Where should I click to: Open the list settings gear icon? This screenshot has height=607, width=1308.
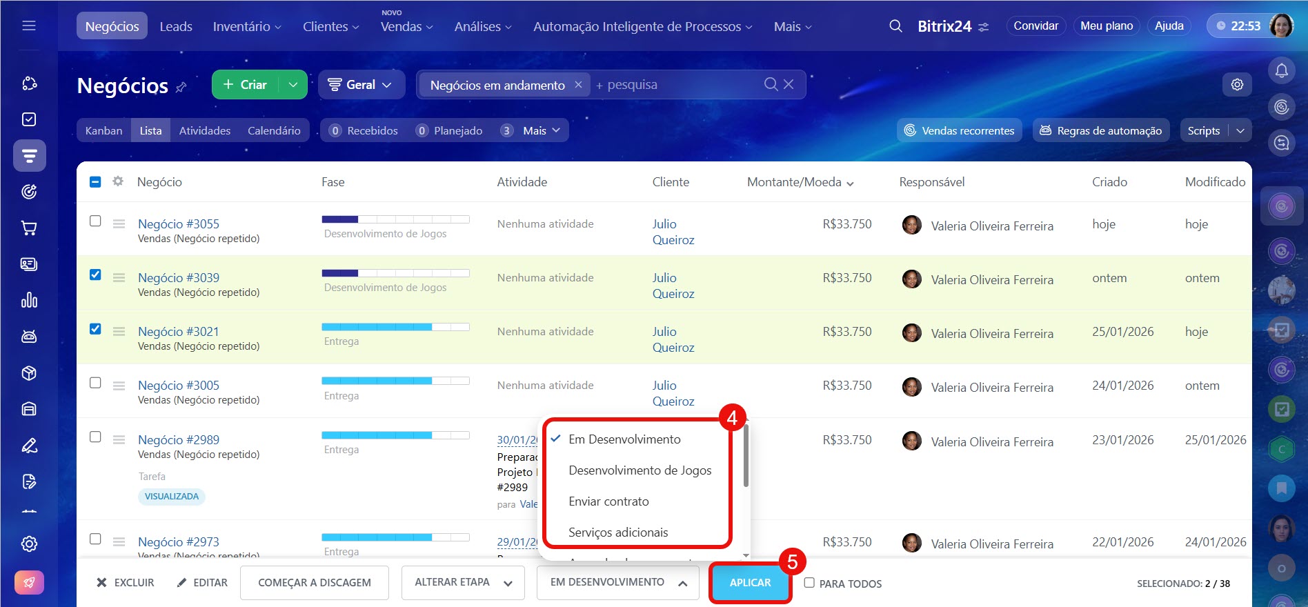pos(1237,84)
